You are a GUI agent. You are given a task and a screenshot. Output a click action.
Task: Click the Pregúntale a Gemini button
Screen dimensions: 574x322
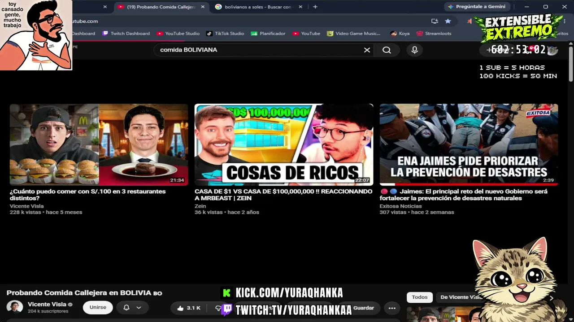[x=476, y=7]
